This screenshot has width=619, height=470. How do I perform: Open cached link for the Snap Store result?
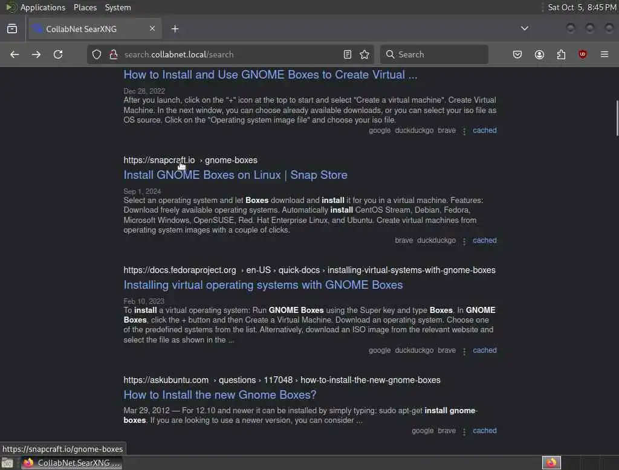coord(484,240)
